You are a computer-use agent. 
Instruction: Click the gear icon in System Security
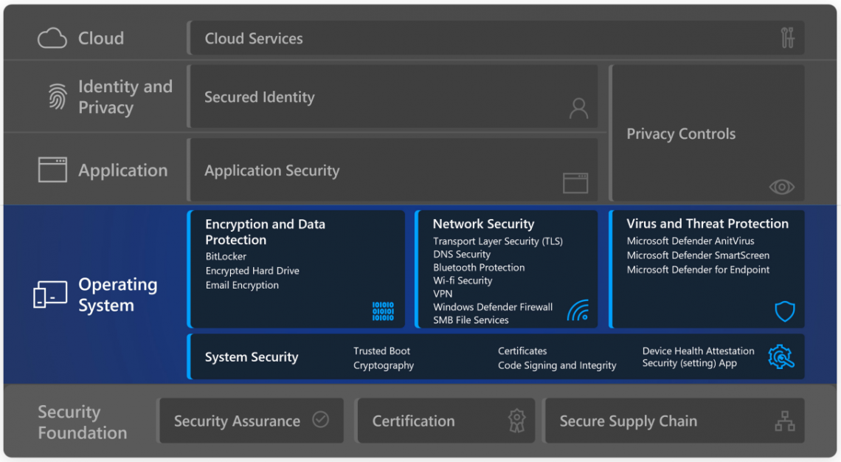pos(781,356)
